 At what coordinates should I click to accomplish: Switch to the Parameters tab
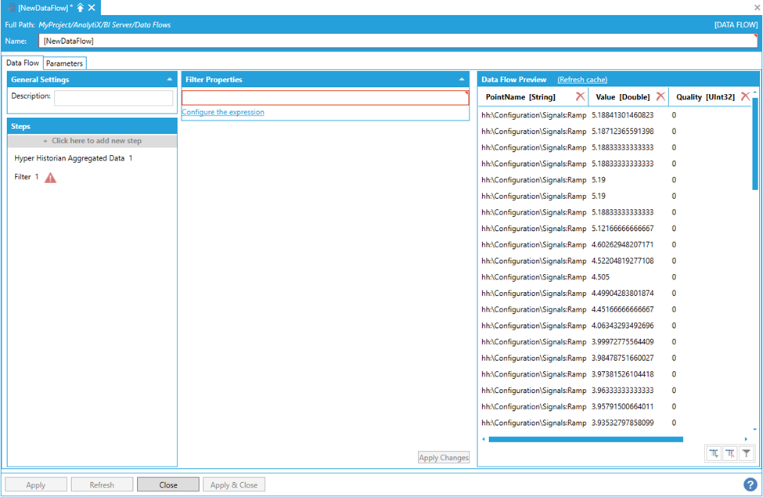tap(64, 63)
